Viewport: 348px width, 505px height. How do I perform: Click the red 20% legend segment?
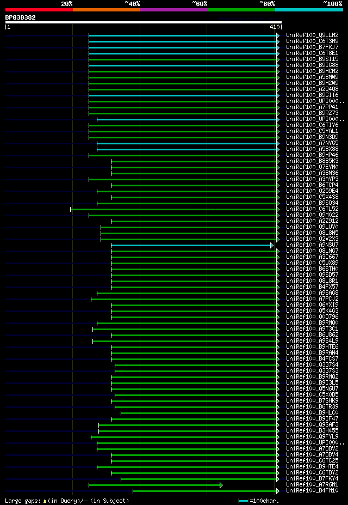pyautogui.click(x=39, y=10)
